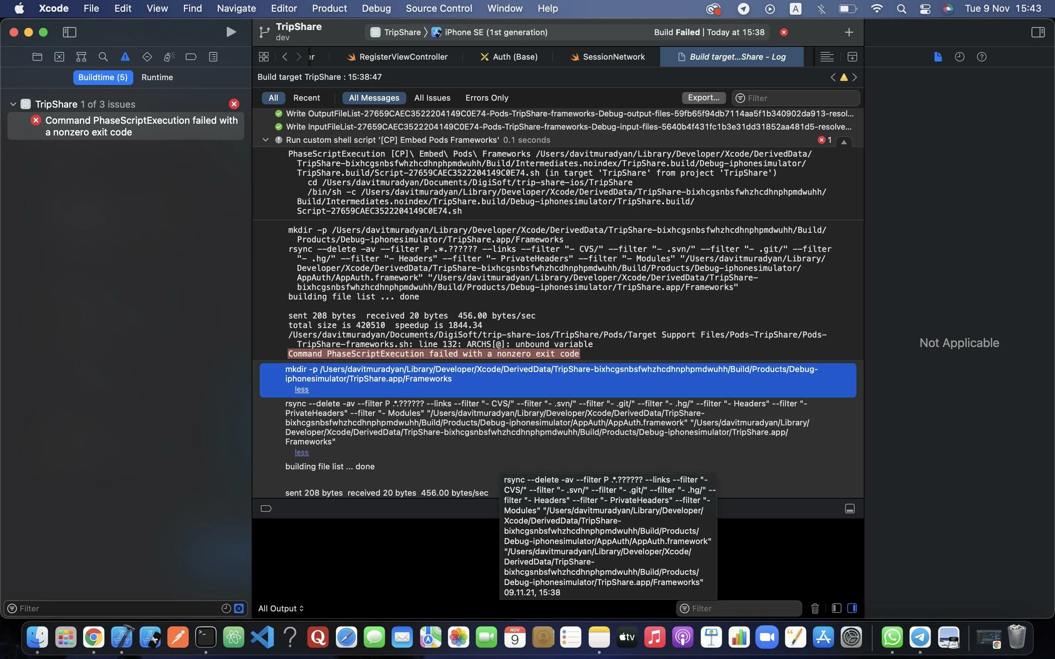Open the SessionNetwork tab
The height and width of the screenshot is (659, 1055).
pyautogui.click(x=614, y=56)
